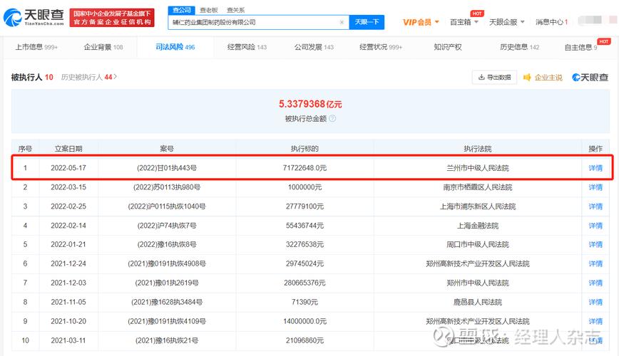Click the 天眼查 watermark logo at right
Screen dimensions: 619x356
click(590, 77)
